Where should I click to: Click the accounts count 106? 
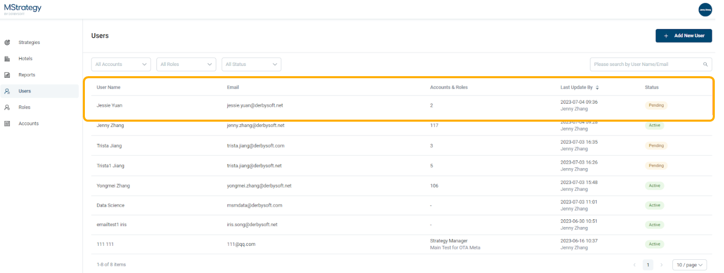(434, 186)
